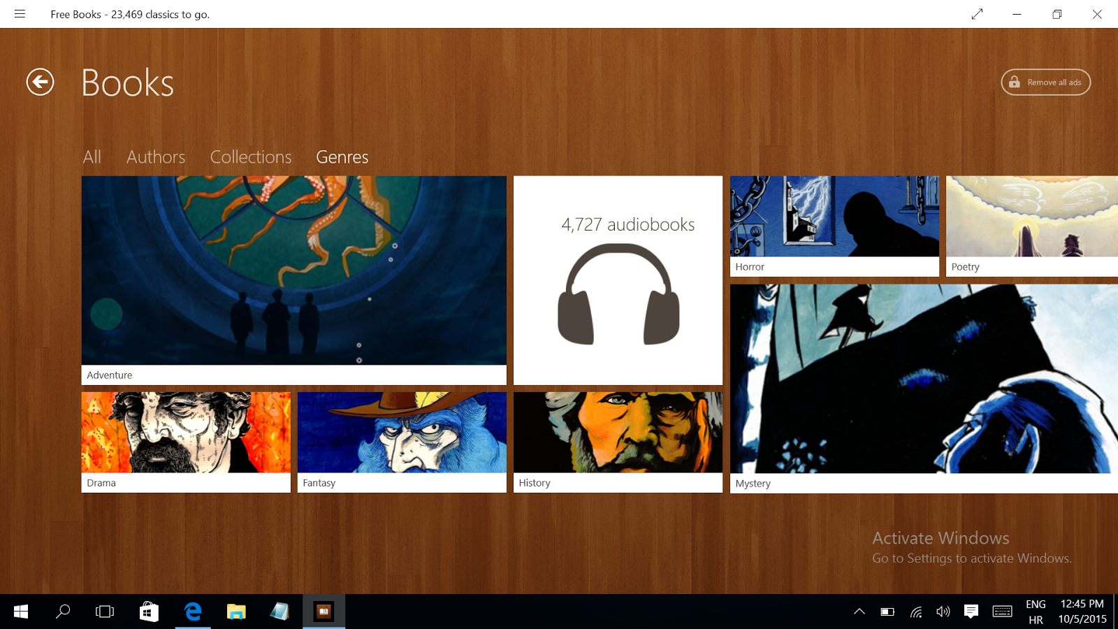The height and width of the screenshot is (629, 1118).
Task: Select the History genre tile
Action: click(618, 442)
